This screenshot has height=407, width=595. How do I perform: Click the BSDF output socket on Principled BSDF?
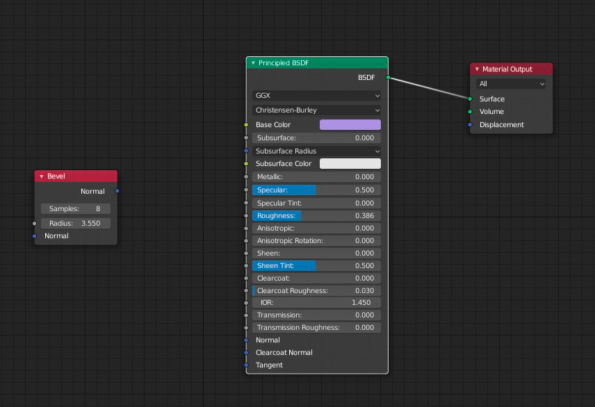(387, 78)
